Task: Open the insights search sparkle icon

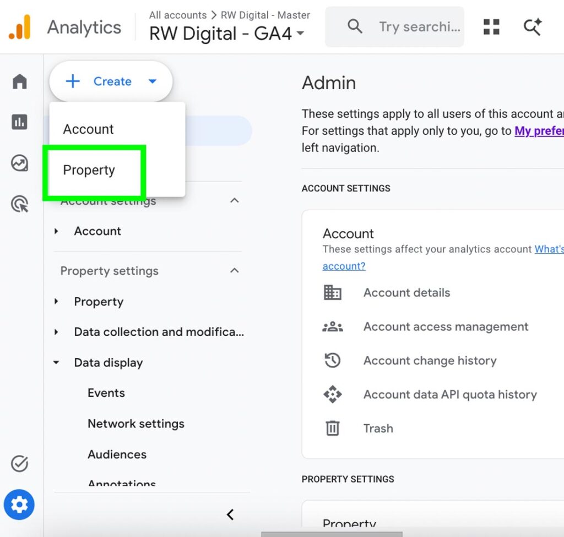Action: point(533,26)
